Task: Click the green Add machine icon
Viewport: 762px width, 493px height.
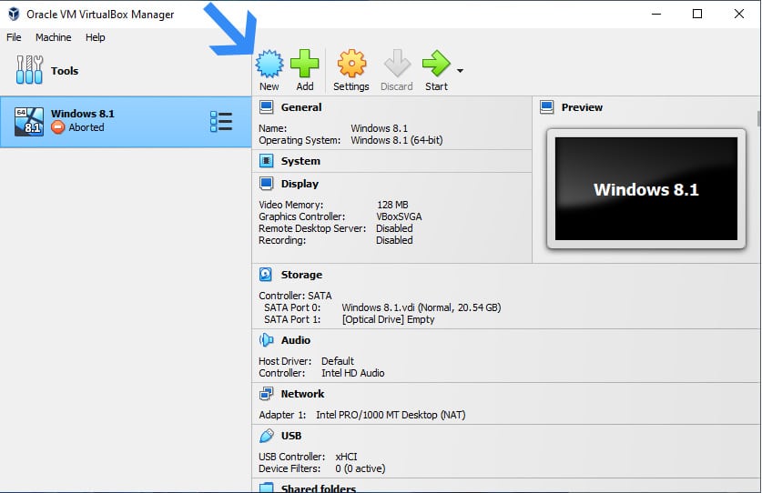Action: (x=305, y=64)
